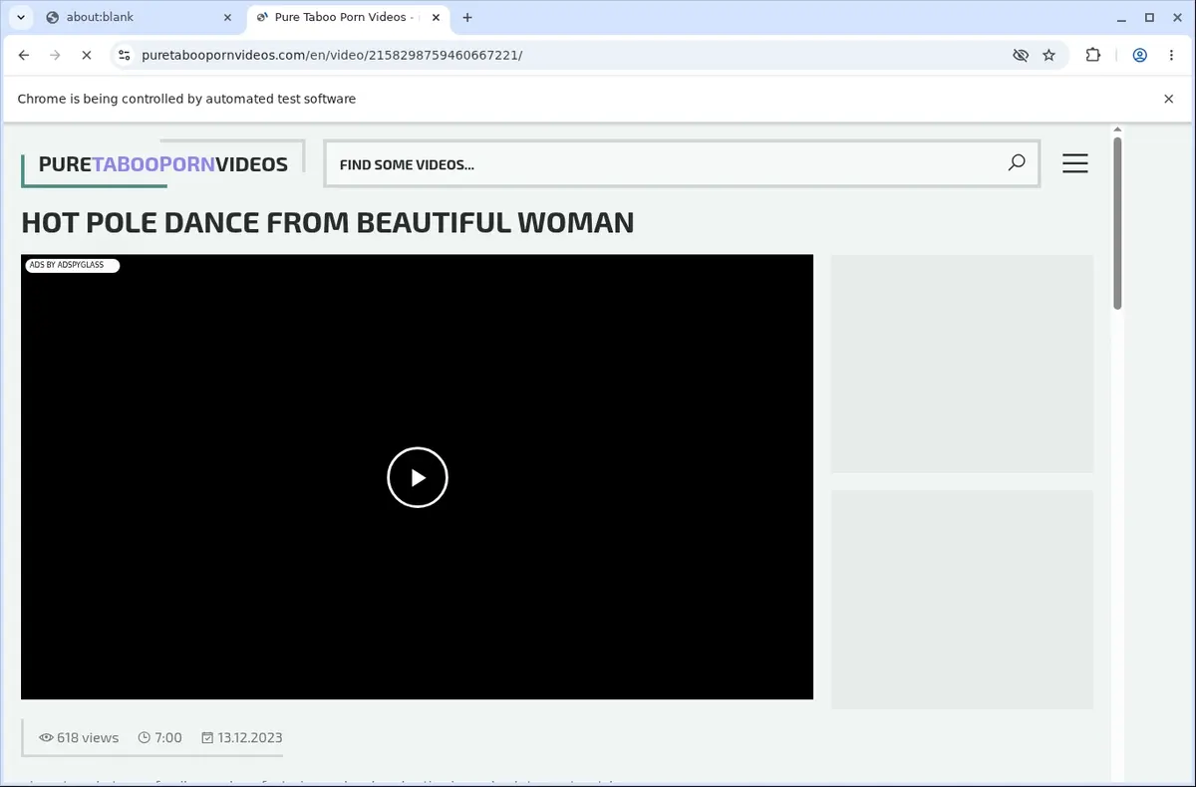Expand the tab search dropdown arrow
The width and height of the screenshot is (1196, 787).
(20, 17)
